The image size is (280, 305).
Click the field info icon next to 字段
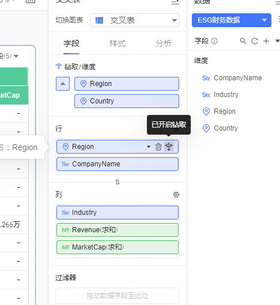214,41
